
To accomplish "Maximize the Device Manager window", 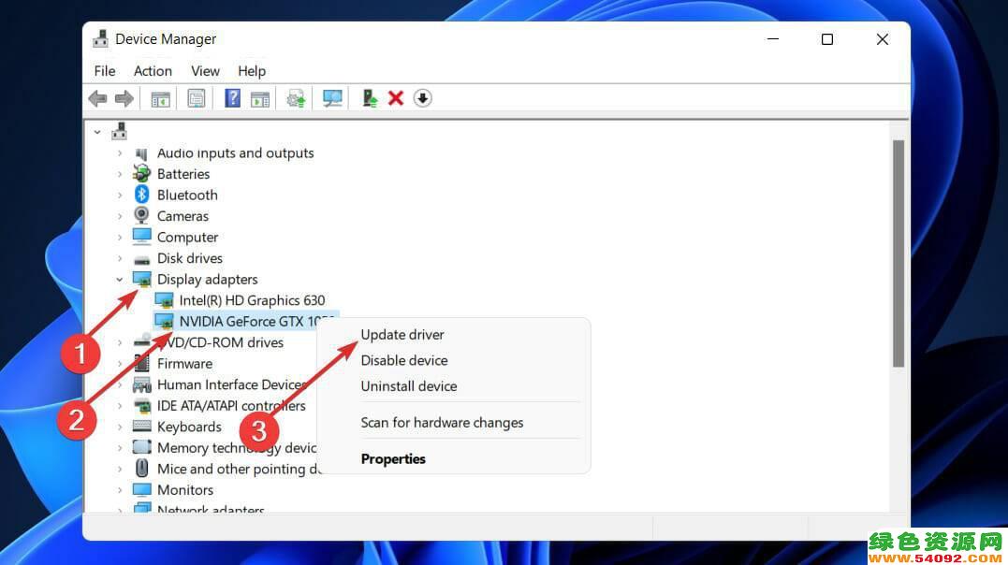I will click(827, 39).
